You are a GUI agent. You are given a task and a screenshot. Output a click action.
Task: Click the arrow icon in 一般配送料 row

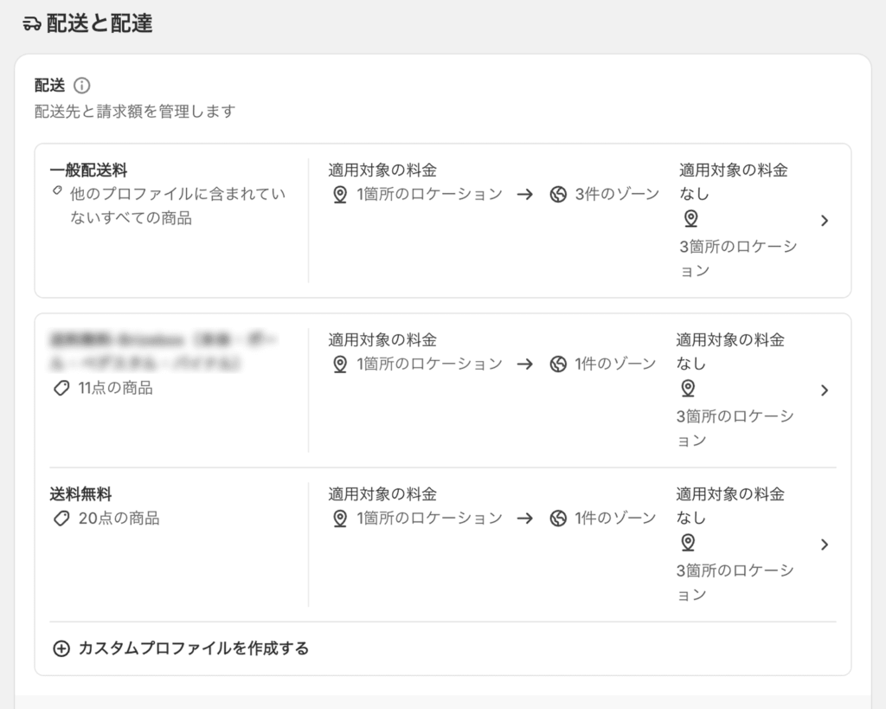(525, 195)
